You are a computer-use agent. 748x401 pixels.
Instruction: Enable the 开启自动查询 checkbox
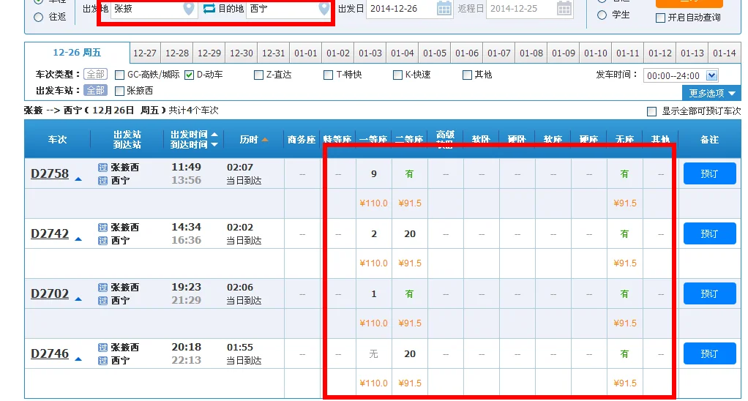click(661, 18)
